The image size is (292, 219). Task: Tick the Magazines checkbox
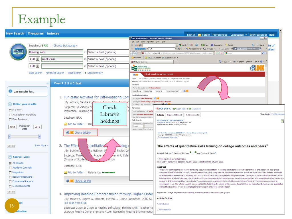tap(10, 173)
